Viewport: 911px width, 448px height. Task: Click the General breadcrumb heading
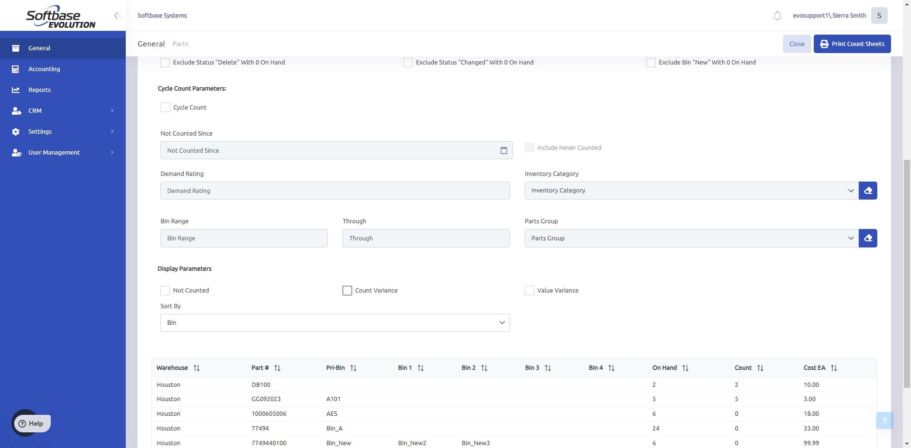click(151, 44)
